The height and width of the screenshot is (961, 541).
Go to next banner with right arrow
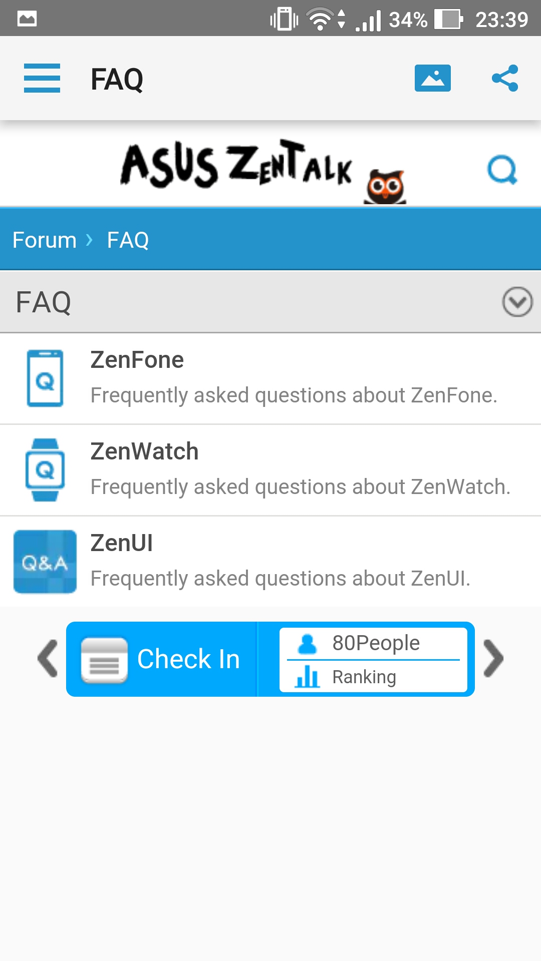pos(494,659)
